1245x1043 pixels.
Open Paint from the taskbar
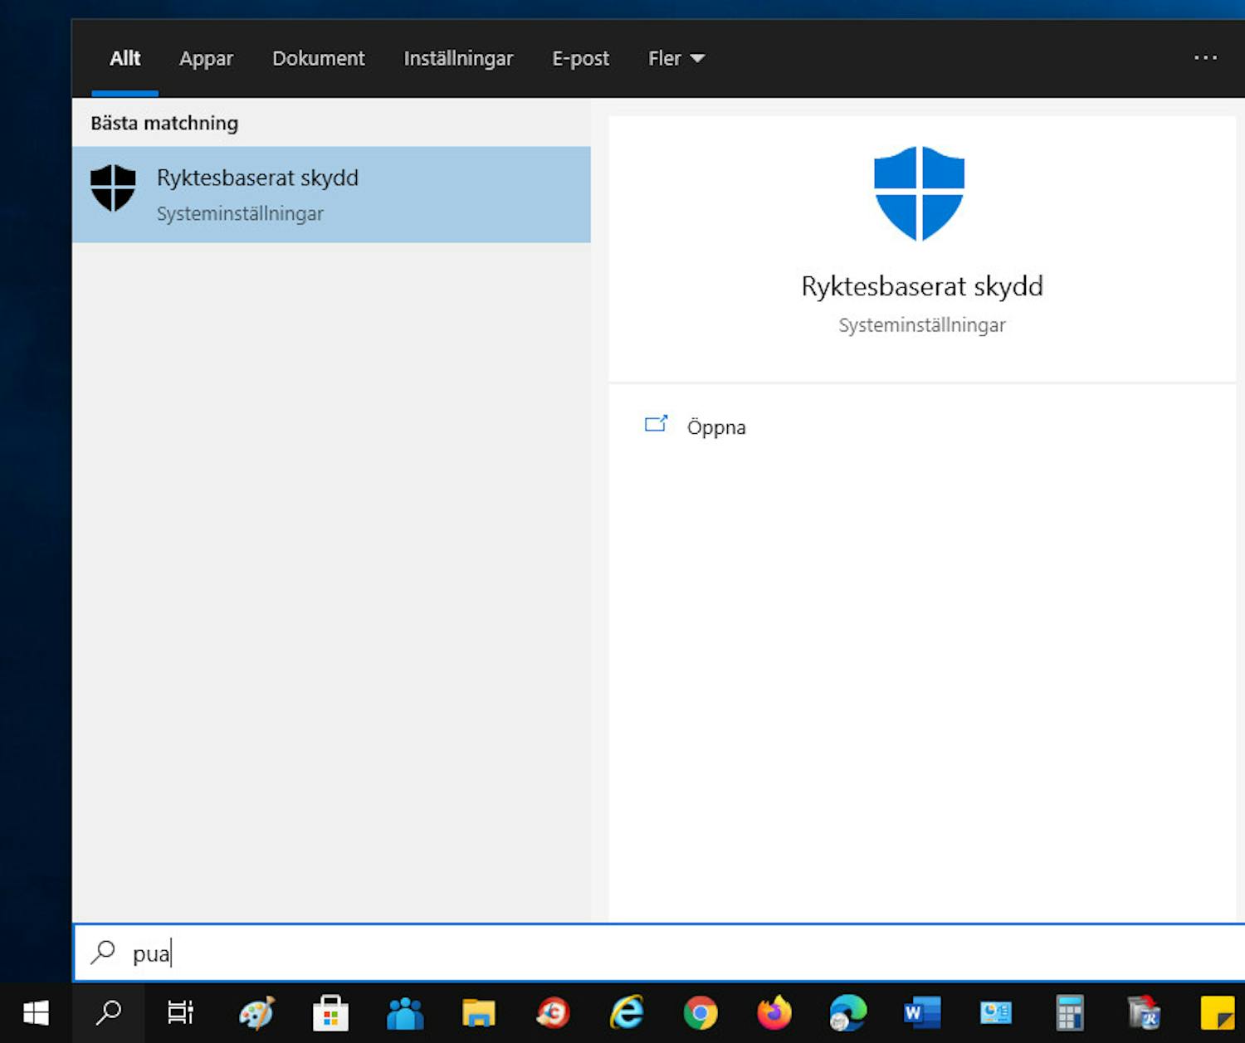(255, 1013)
